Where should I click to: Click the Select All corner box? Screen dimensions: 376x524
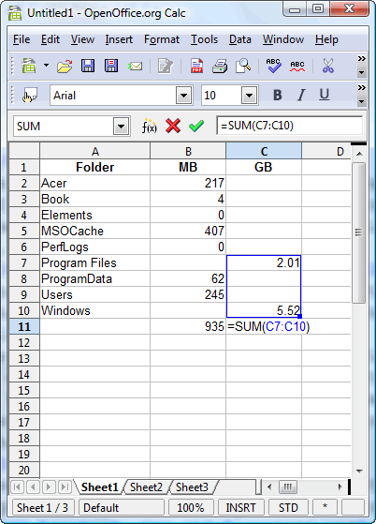pos(24,151)
